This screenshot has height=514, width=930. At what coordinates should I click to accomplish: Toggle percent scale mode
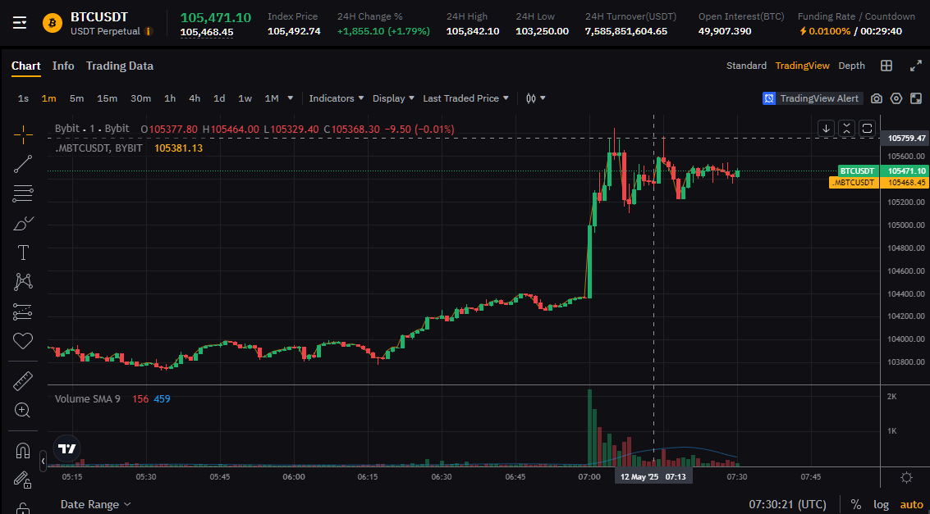click(x=856, y=504)
